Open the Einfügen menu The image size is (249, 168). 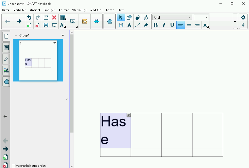(49, 10)
